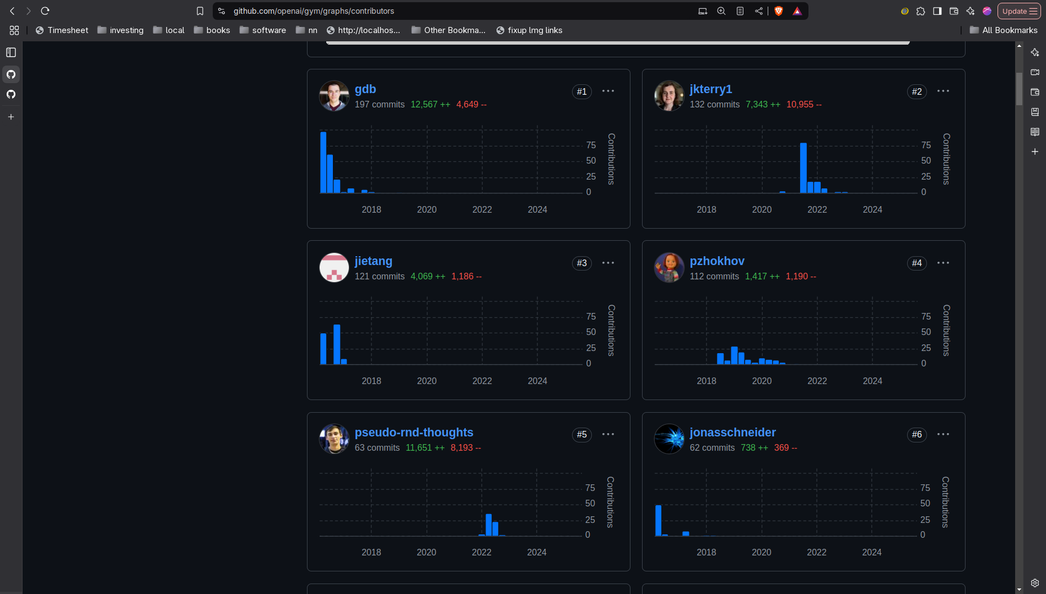Open three-dot menu on jkterry1 card

click(943, 91)
